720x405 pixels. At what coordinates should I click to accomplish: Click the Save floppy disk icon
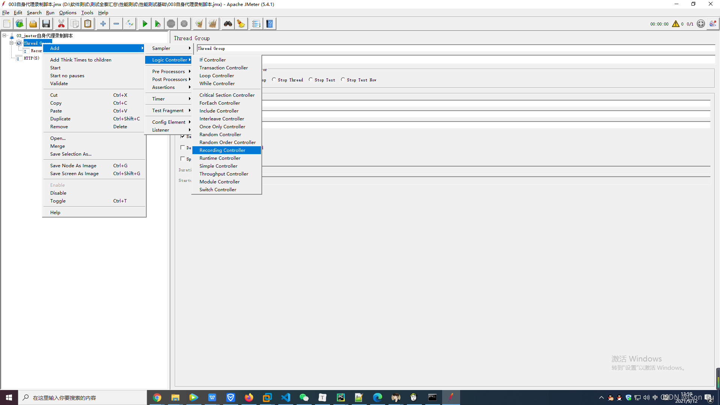(x=46, y=24)
